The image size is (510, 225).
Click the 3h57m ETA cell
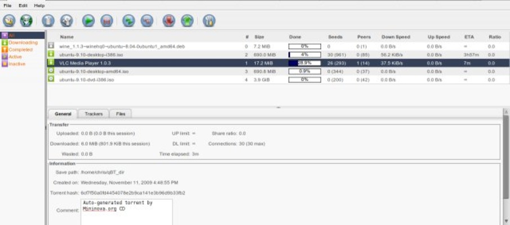[x=471, y=55]
